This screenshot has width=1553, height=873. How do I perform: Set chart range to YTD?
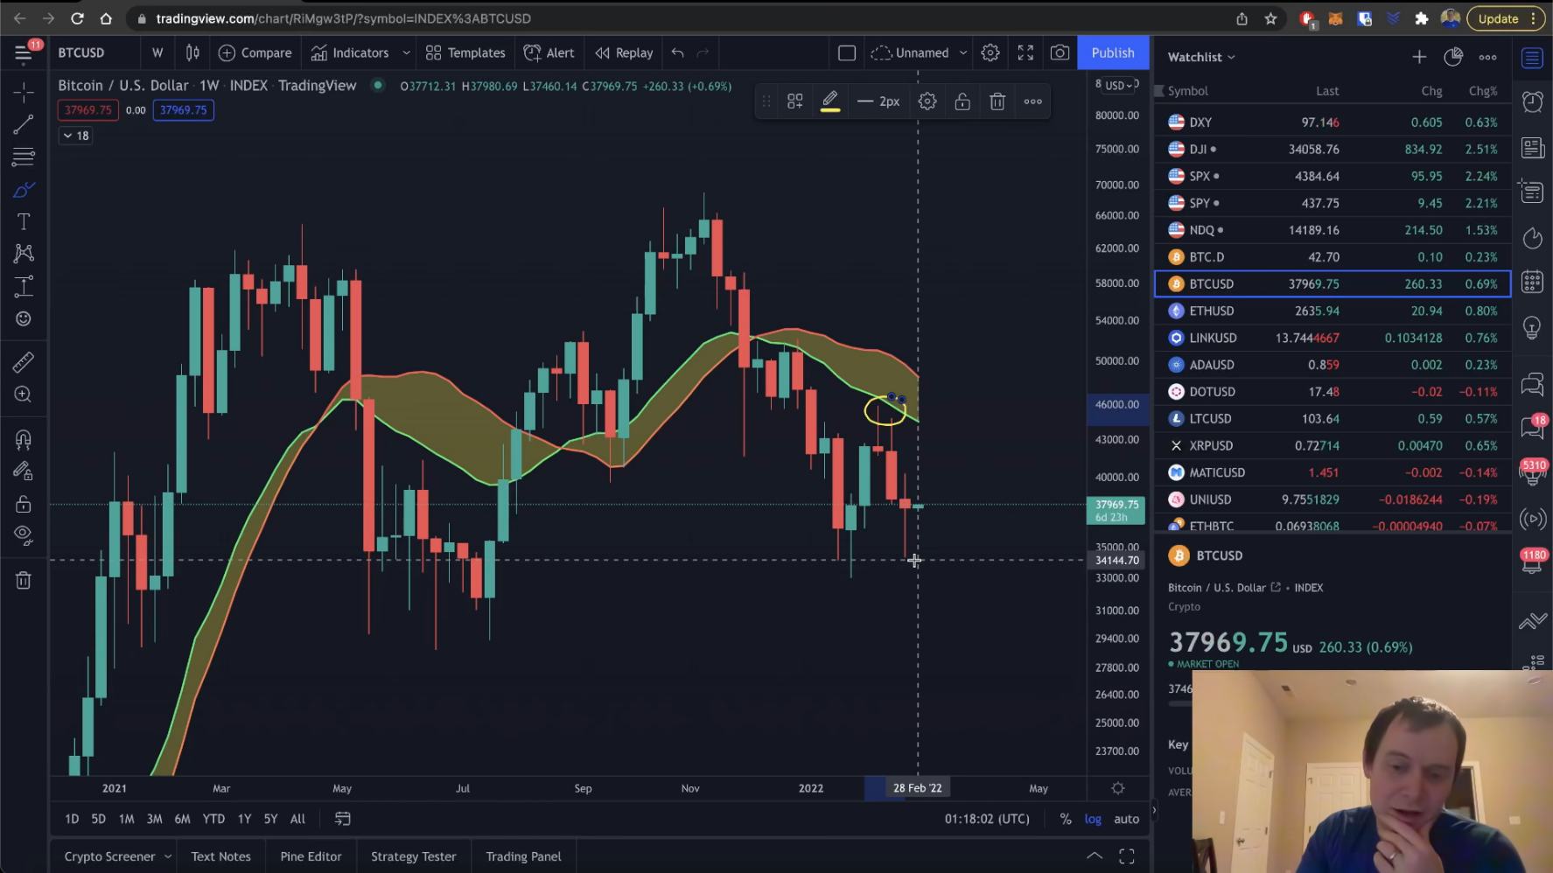coord(213,819)
